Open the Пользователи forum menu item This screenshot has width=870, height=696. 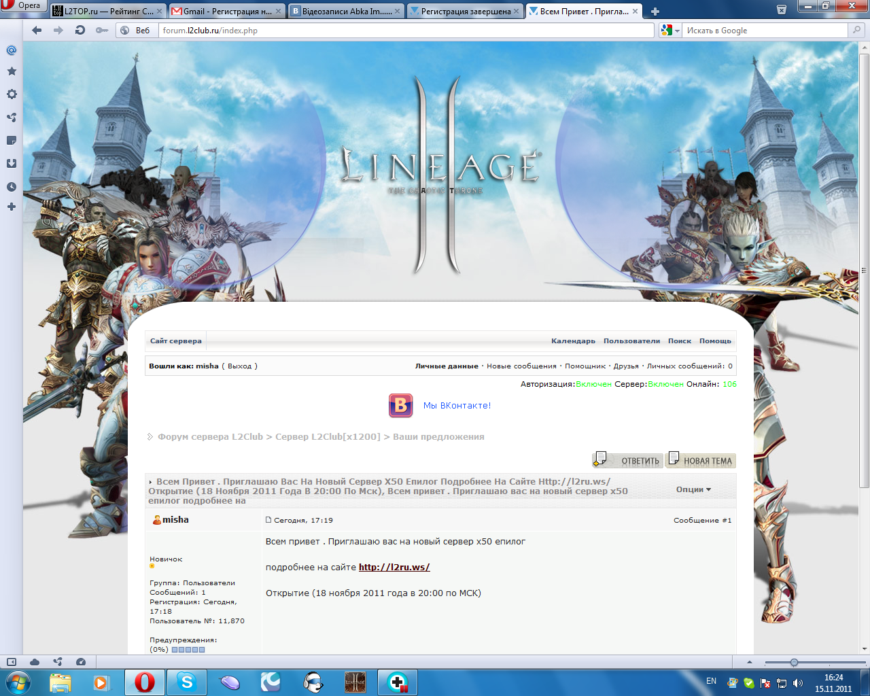click(631, 341)
